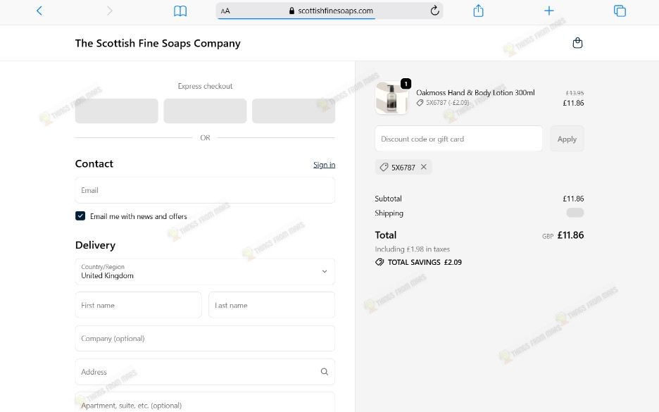
Task: Click the Subtotal £11.86 amount
Action: [573, 199]
